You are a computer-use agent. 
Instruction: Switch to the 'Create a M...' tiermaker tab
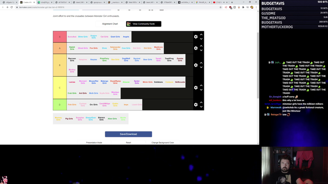(27, 2)
